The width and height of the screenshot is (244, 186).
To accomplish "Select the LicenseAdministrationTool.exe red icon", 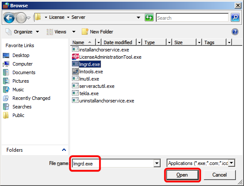I will click(x=75, y=57).
